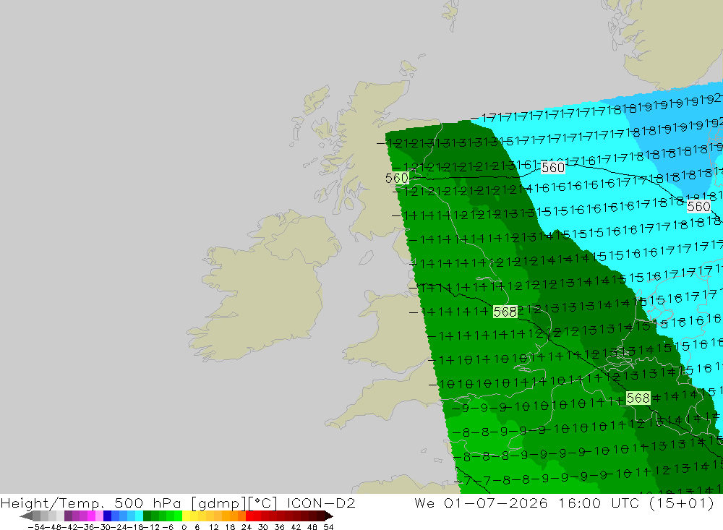Select the dark purple legend swatch above -42
The height and width of the screenshot is (530, 723).
68,516
